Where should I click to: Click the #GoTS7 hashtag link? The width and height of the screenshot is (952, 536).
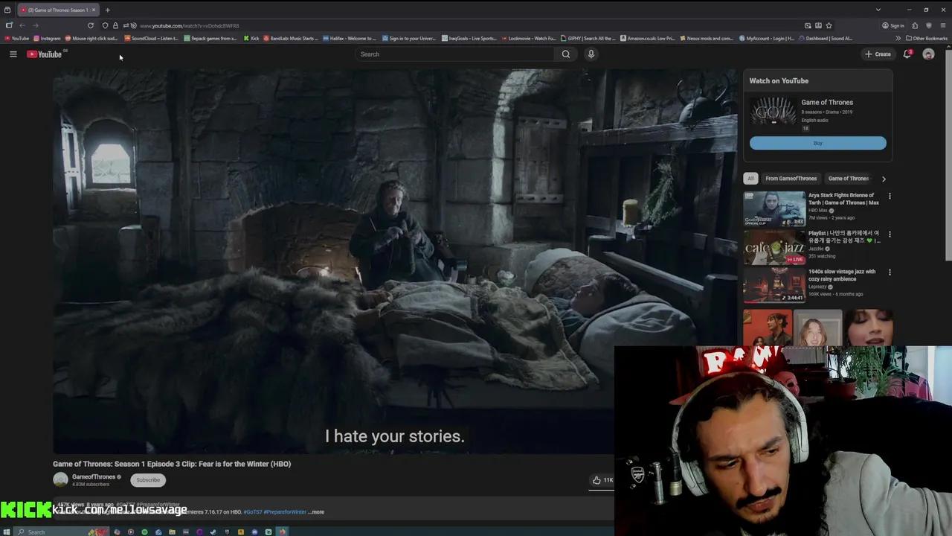253,512
